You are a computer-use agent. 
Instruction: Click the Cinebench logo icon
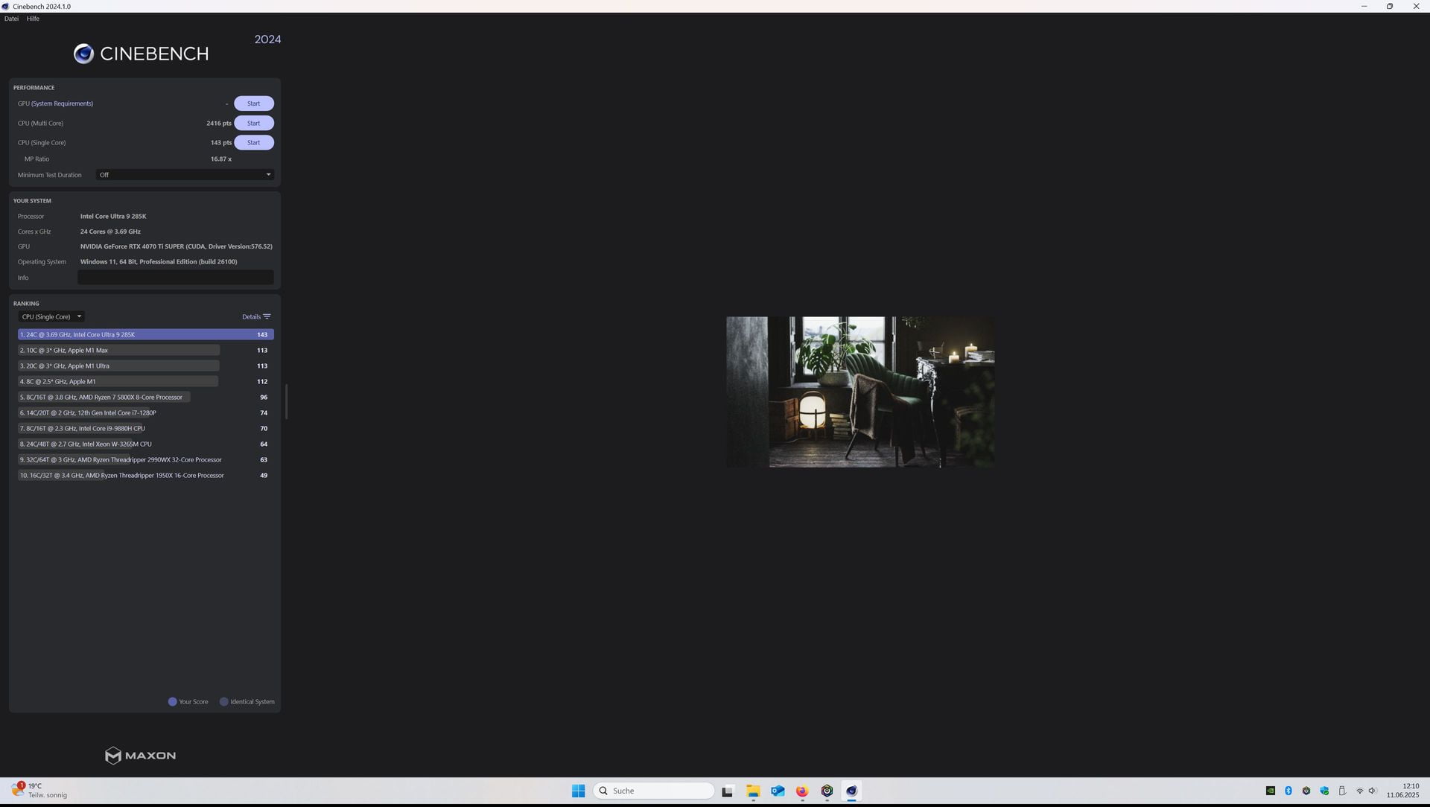click(83, 54)
